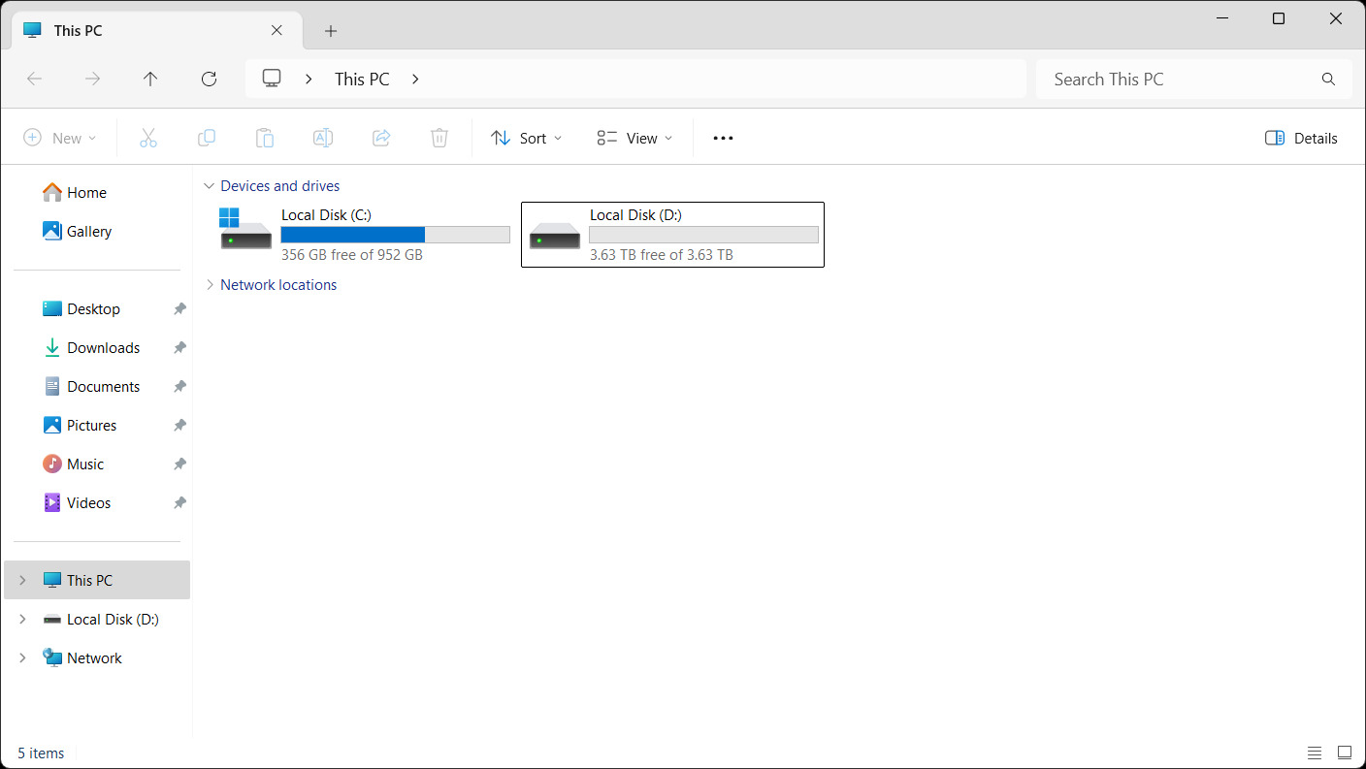The height and width of the screenshot is (769, 1366).
Task: Select the This PC tab
Action: 155,30
